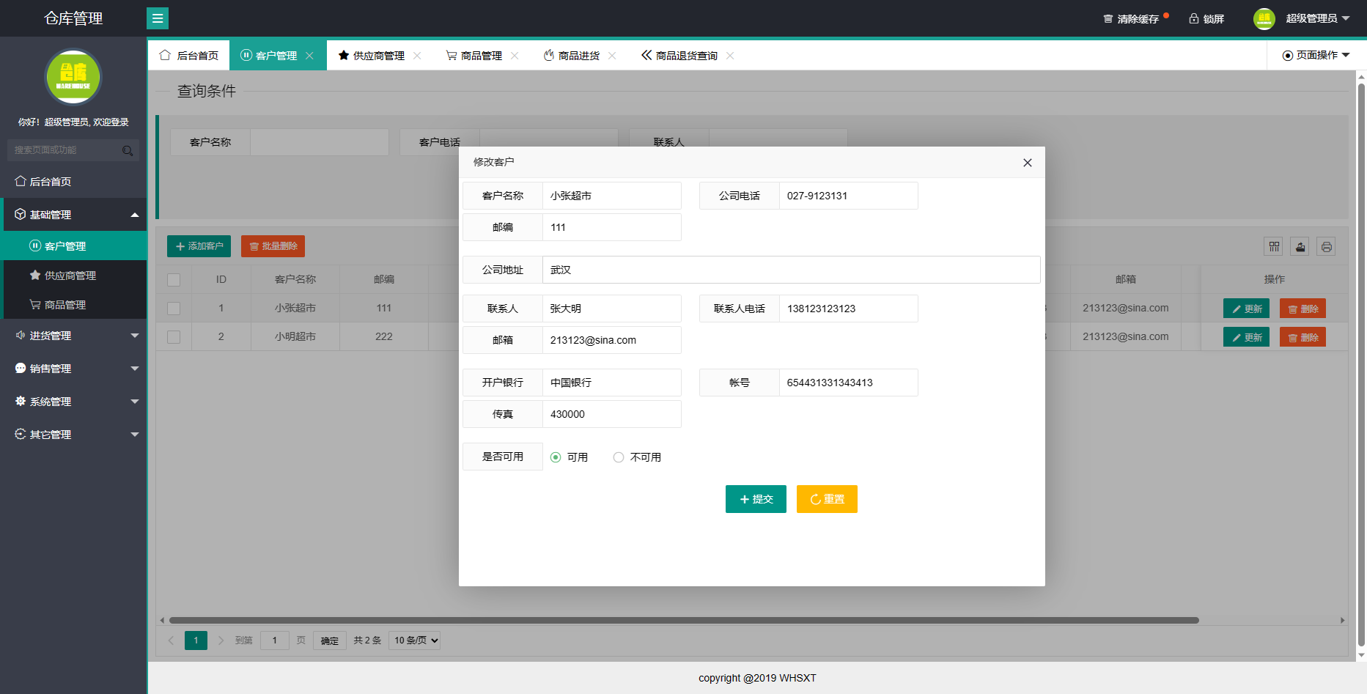This screenshot has width=1367, height=694.
Task: Open the column display settings grid icon
Action: [x=1273, y=246]
